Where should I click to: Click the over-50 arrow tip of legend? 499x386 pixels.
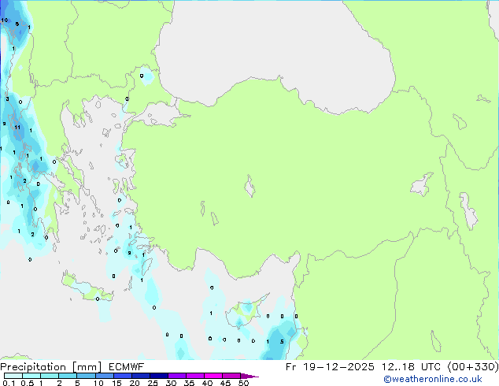(249, 376)
